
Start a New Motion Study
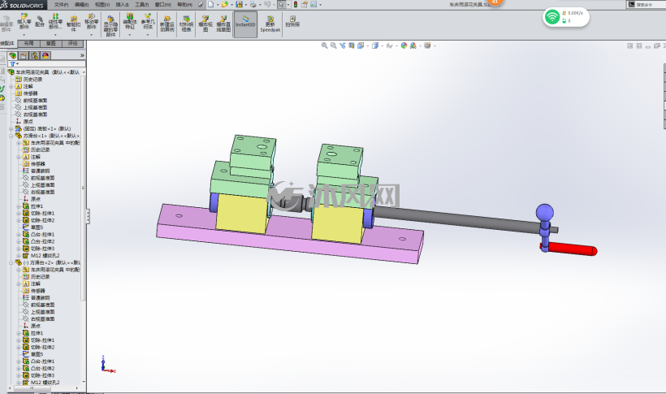click(x=167, y=24)
